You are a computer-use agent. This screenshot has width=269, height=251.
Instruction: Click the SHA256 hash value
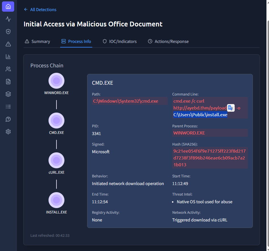(209, 158)
